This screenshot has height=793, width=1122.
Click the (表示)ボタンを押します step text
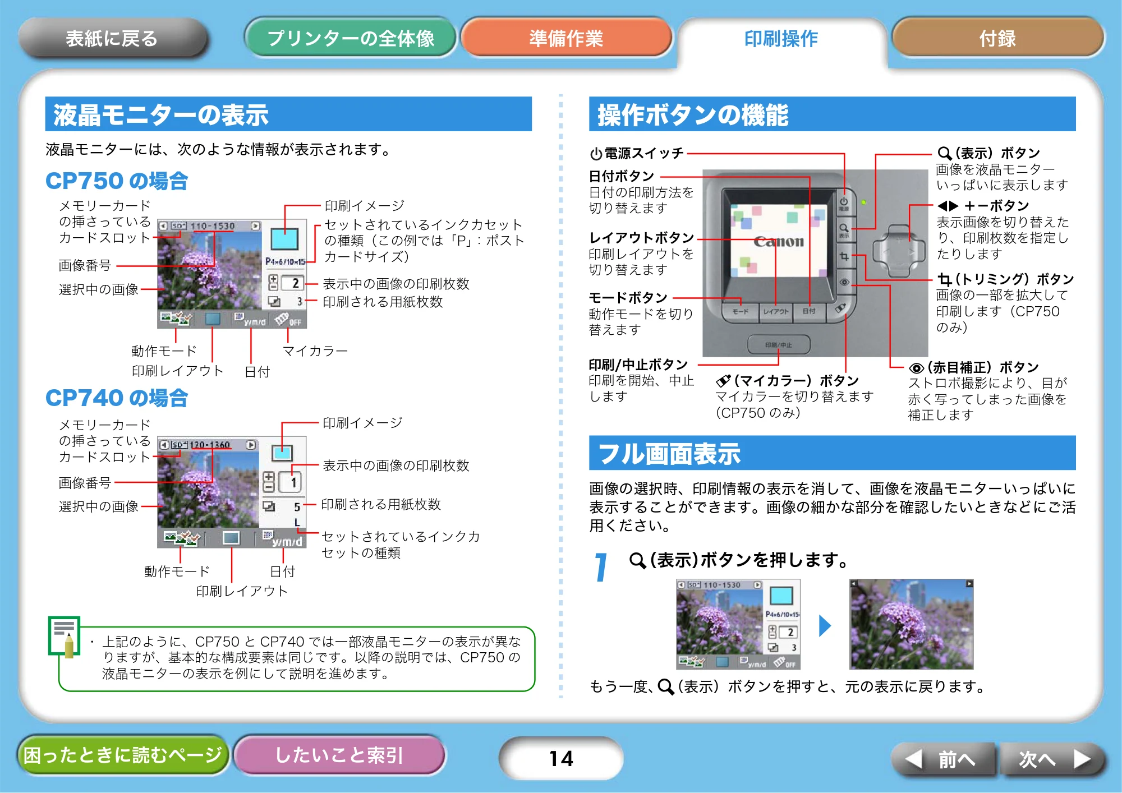(739, 560)
